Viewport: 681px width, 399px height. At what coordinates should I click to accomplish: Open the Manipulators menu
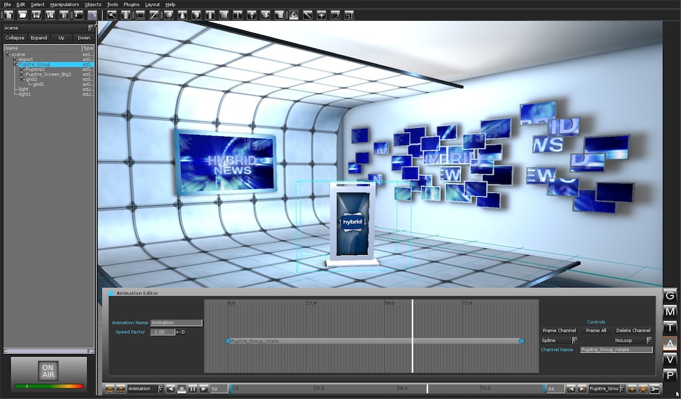[x=65, y=5]
